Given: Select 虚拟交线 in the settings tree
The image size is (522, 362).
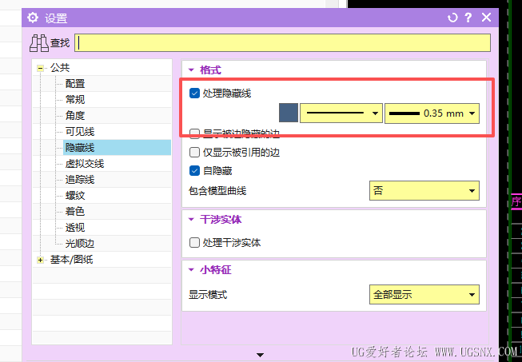Looking at the screenshot, I should click(x=85, y=163).
